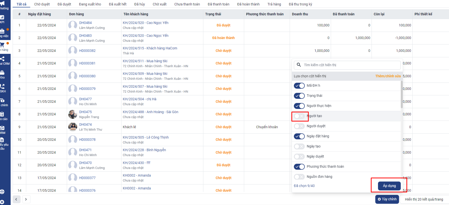Go to next page with right chevron
The image size is (449, 205).
(26, 199)
